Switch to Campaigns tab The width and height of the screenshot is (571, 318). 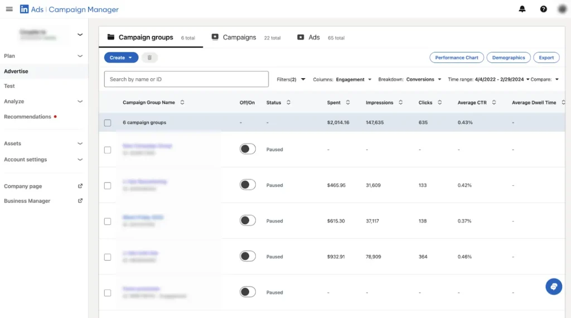[246, 37]
